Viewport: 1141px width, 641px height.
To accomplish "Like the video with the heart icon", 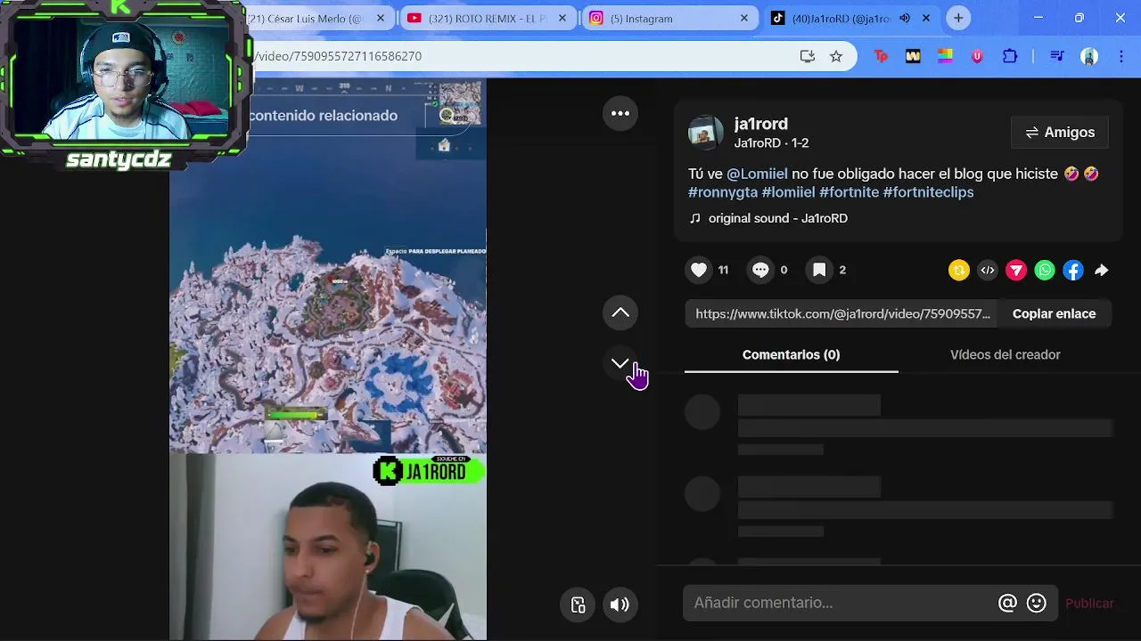I will pos(699,270).
